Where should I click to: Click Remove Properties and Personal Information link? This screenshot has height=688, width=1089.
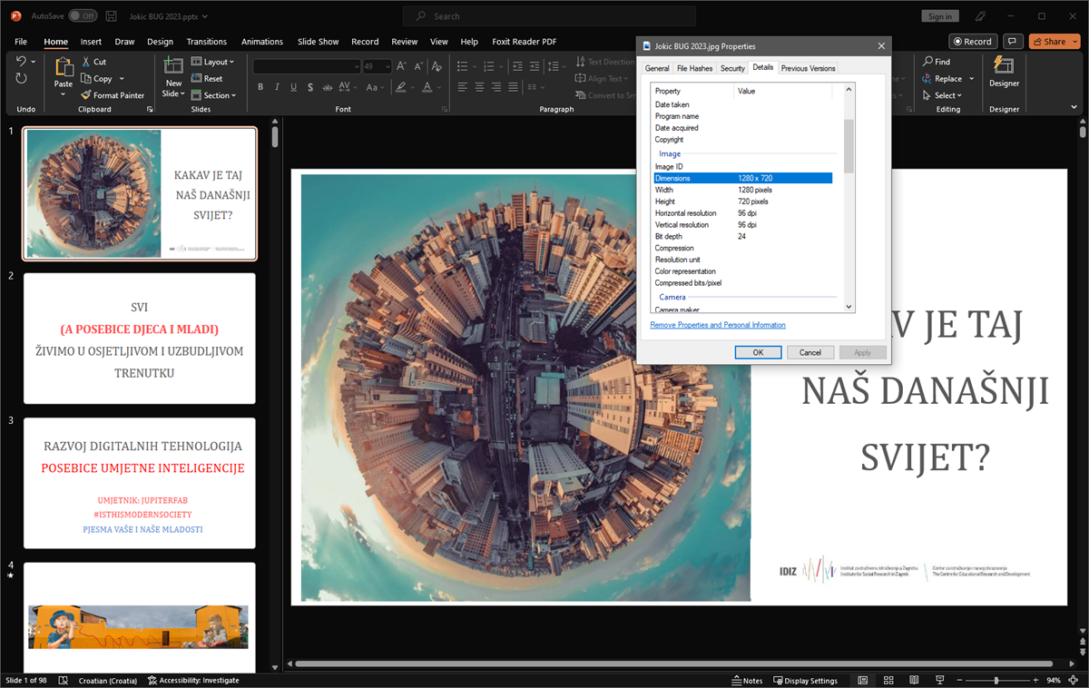click(718, 325)
